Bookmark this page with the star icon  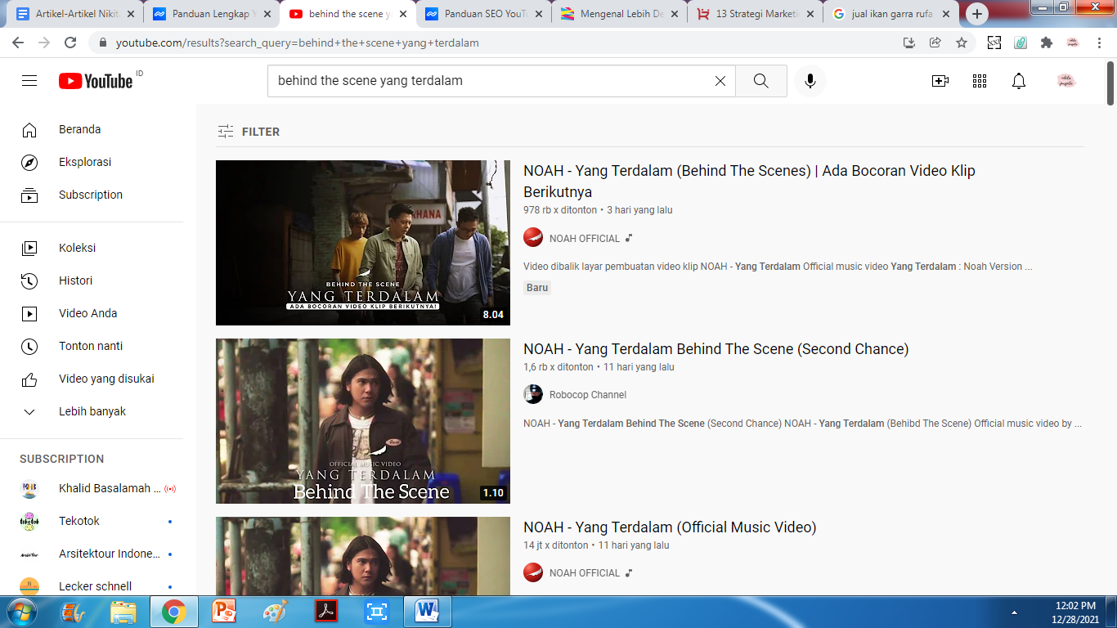(962, 43)
